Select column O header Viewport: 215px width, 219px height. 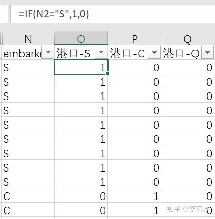coord(81,39)
